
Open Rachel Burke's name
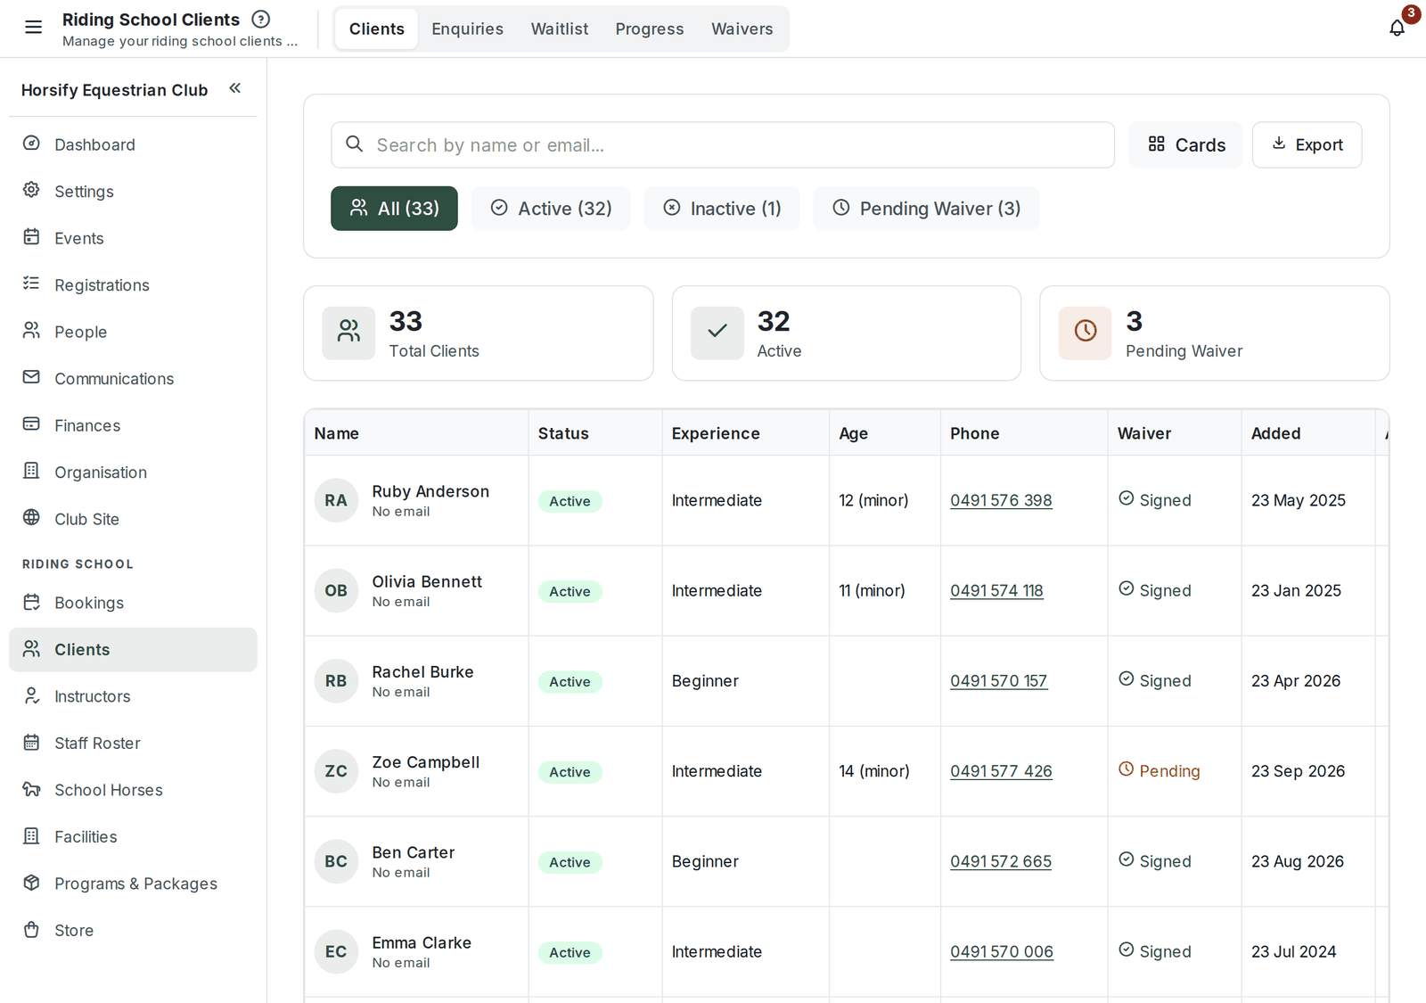422,671
